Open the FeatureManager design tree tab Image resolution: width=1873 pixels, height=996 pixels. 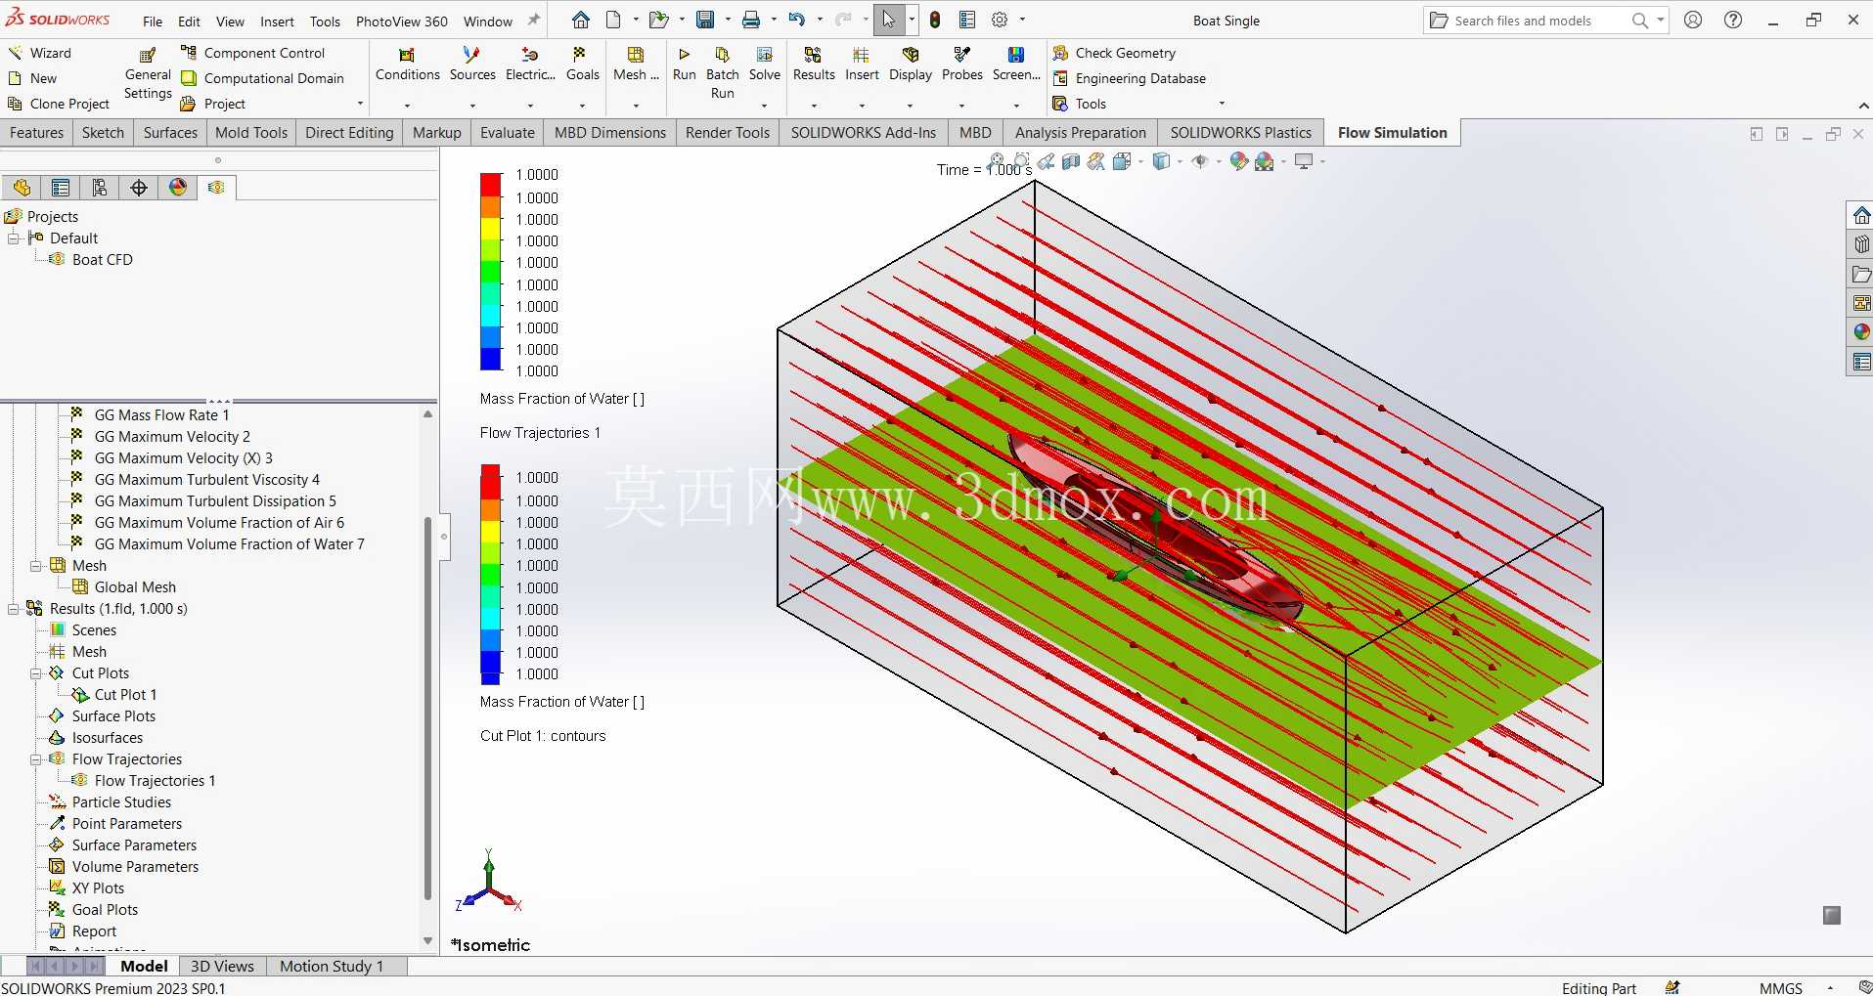click(x=22, y=188)
